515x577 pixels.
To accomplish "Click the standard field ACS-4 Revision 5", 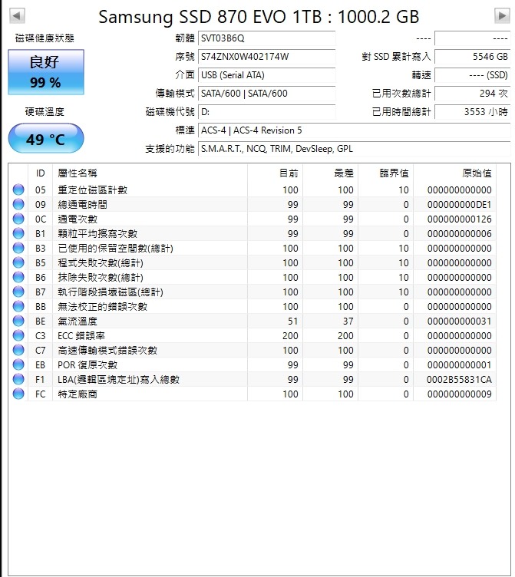I will tap(354, 130).
